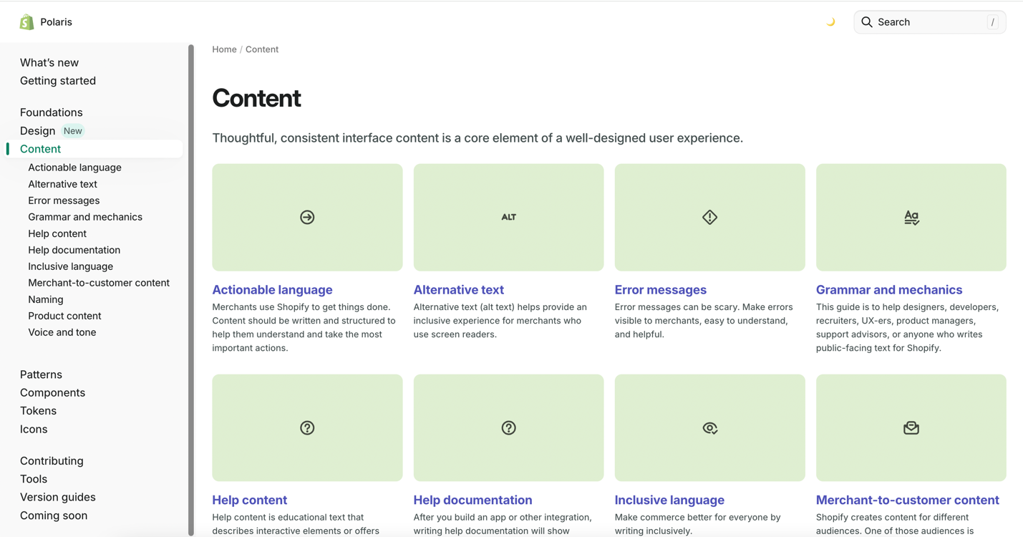The height and width of the screenshot is (537, 1023).
Task: Click the Polaris logo icon
Action: pos(26,21)
